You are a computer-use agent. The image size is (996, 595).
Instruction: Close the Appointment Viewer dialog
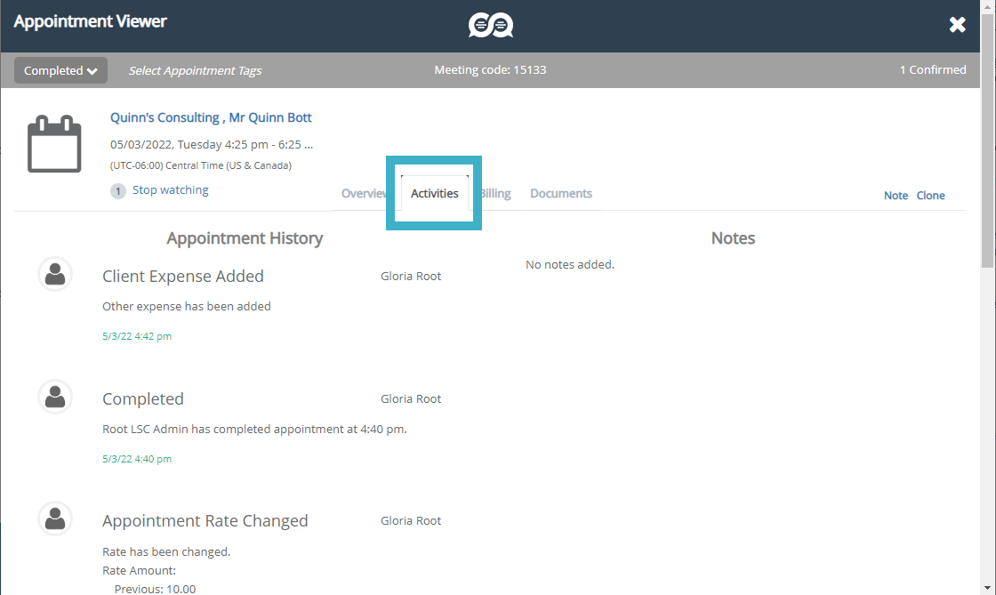[x=957, y=25]
